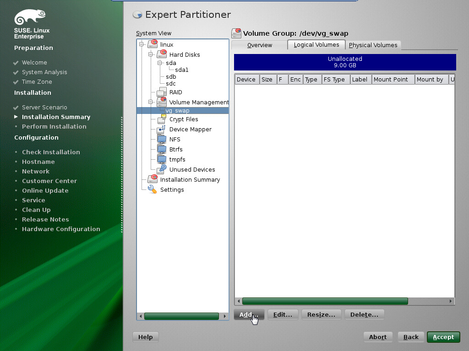Click the Volume Management icon
469x351 pixels.
162,102
